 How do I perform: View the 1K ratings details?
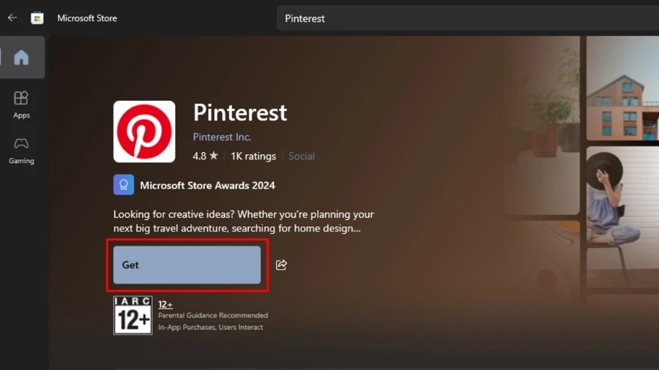(x=253, y=156)
